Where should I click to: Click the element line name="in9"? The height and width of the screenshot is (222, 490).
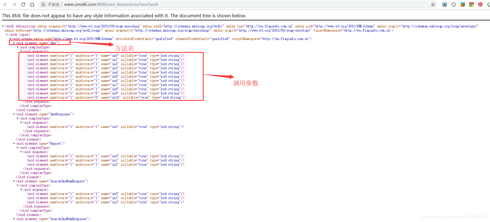pos(106,93)
